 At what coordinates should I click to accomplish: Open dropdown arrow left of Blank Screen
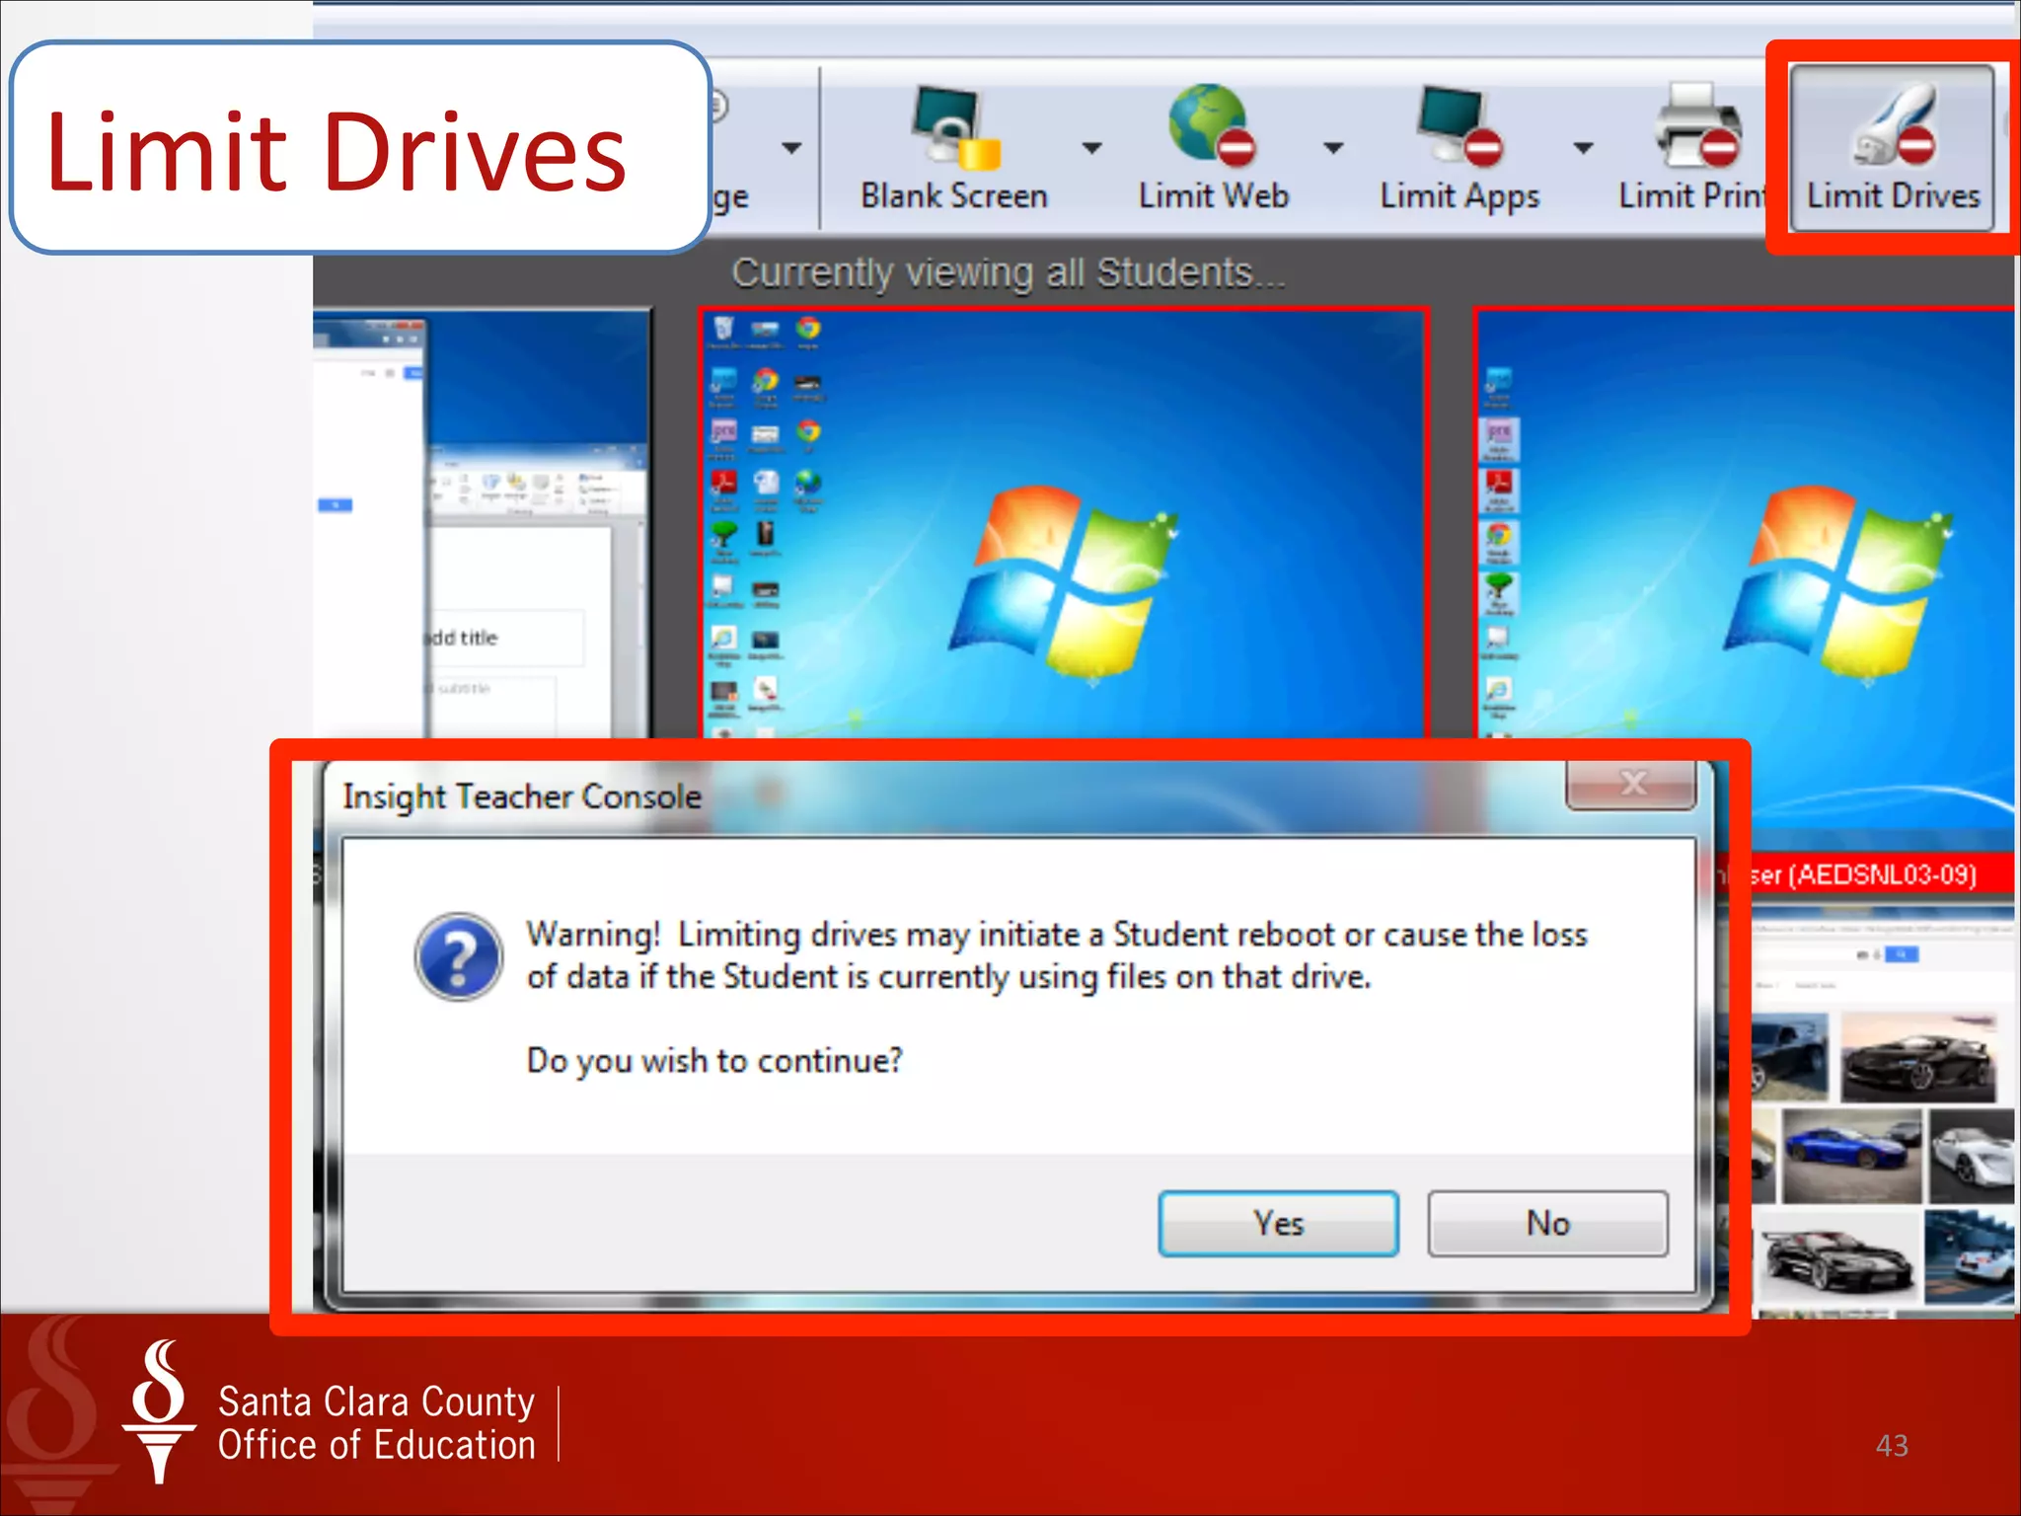pyautogui.click(x=791, y=148)
